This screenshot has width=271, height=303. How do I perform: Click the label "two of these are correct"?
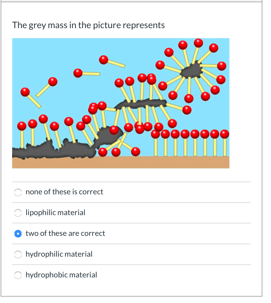[x=65, y=233]
